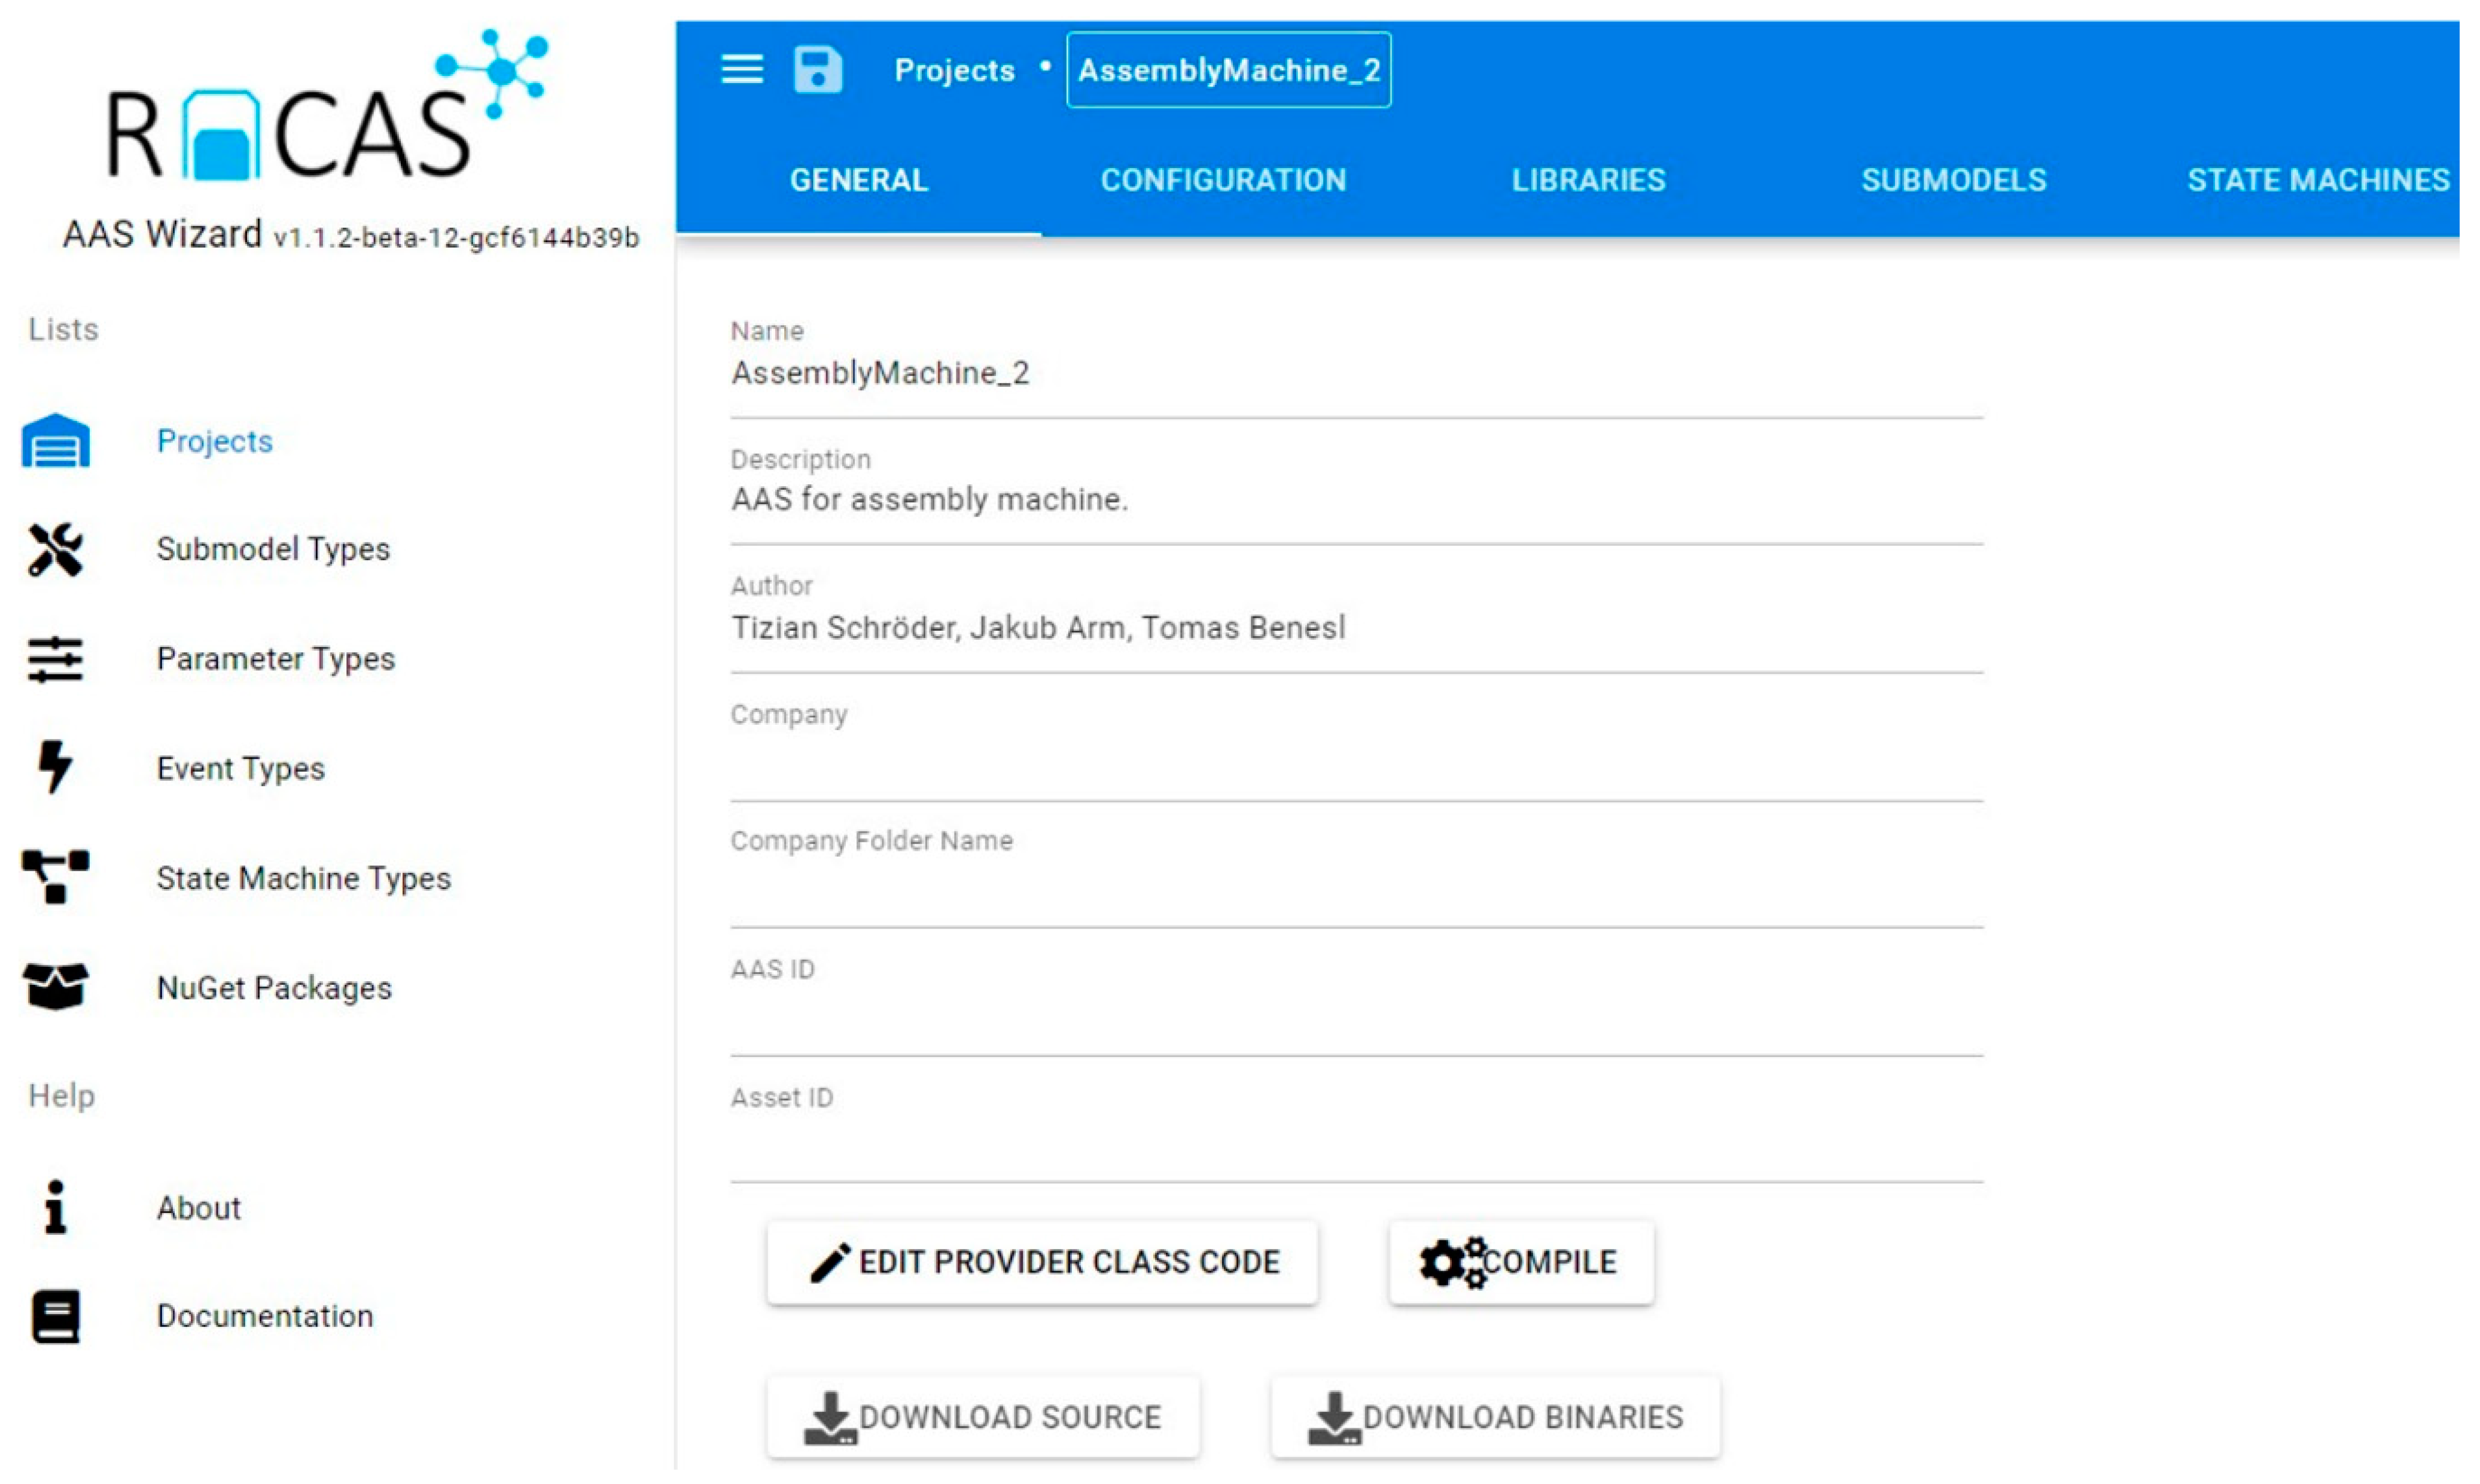Image resolution: width=2480 pixels, height=1484 pixels.
Task: Click the State Machine Types diagram icon
Action: [55, 877]
